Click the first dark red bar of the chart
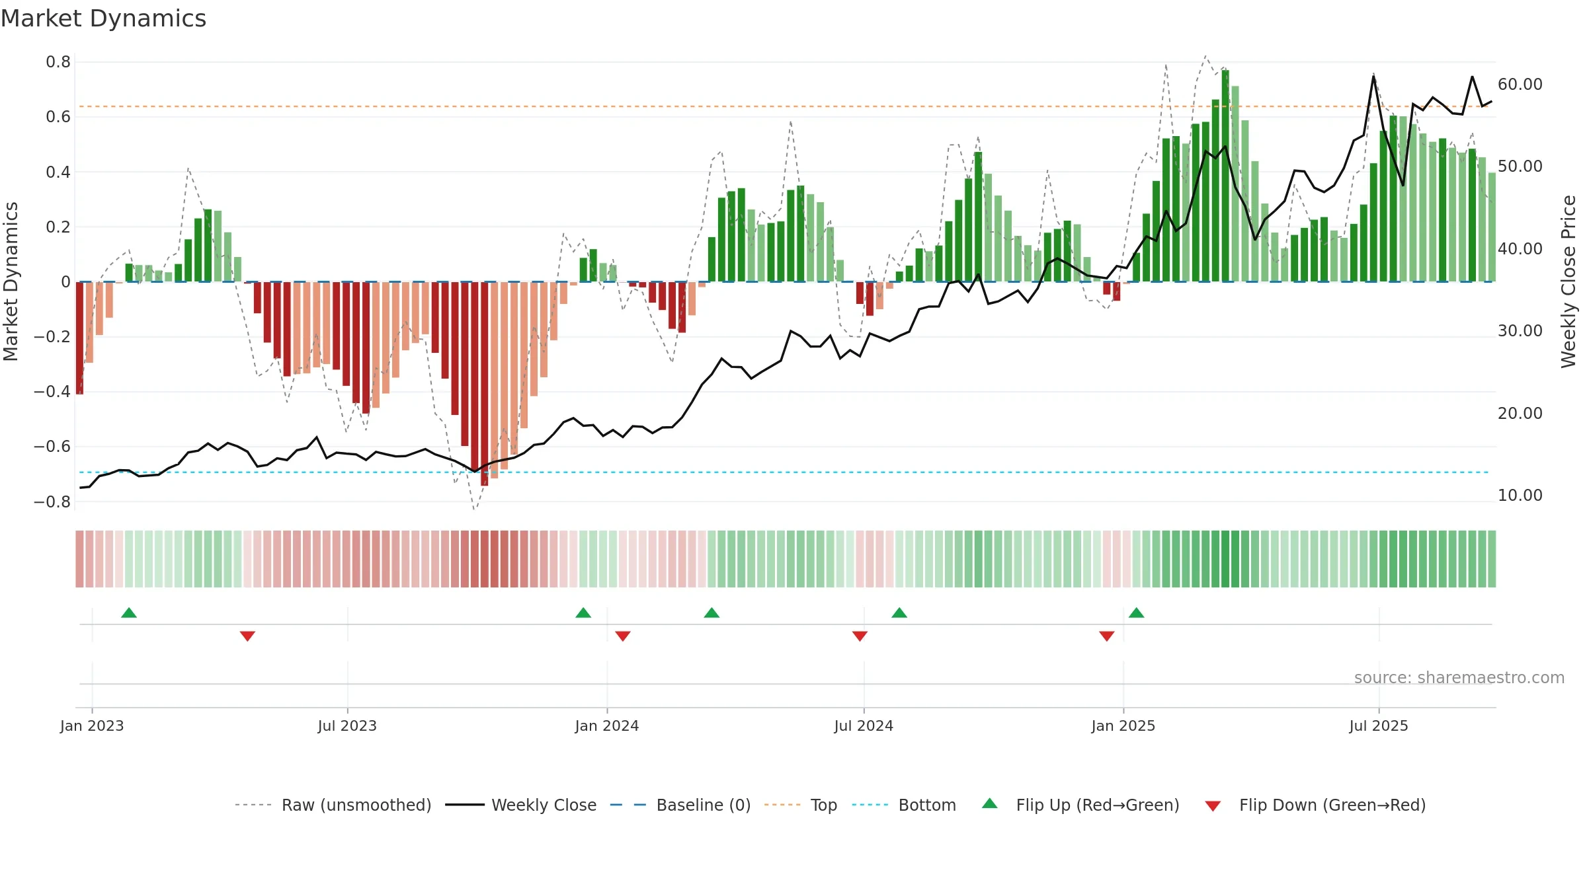This screenshot has height=892, width=1587. point(79,338)
